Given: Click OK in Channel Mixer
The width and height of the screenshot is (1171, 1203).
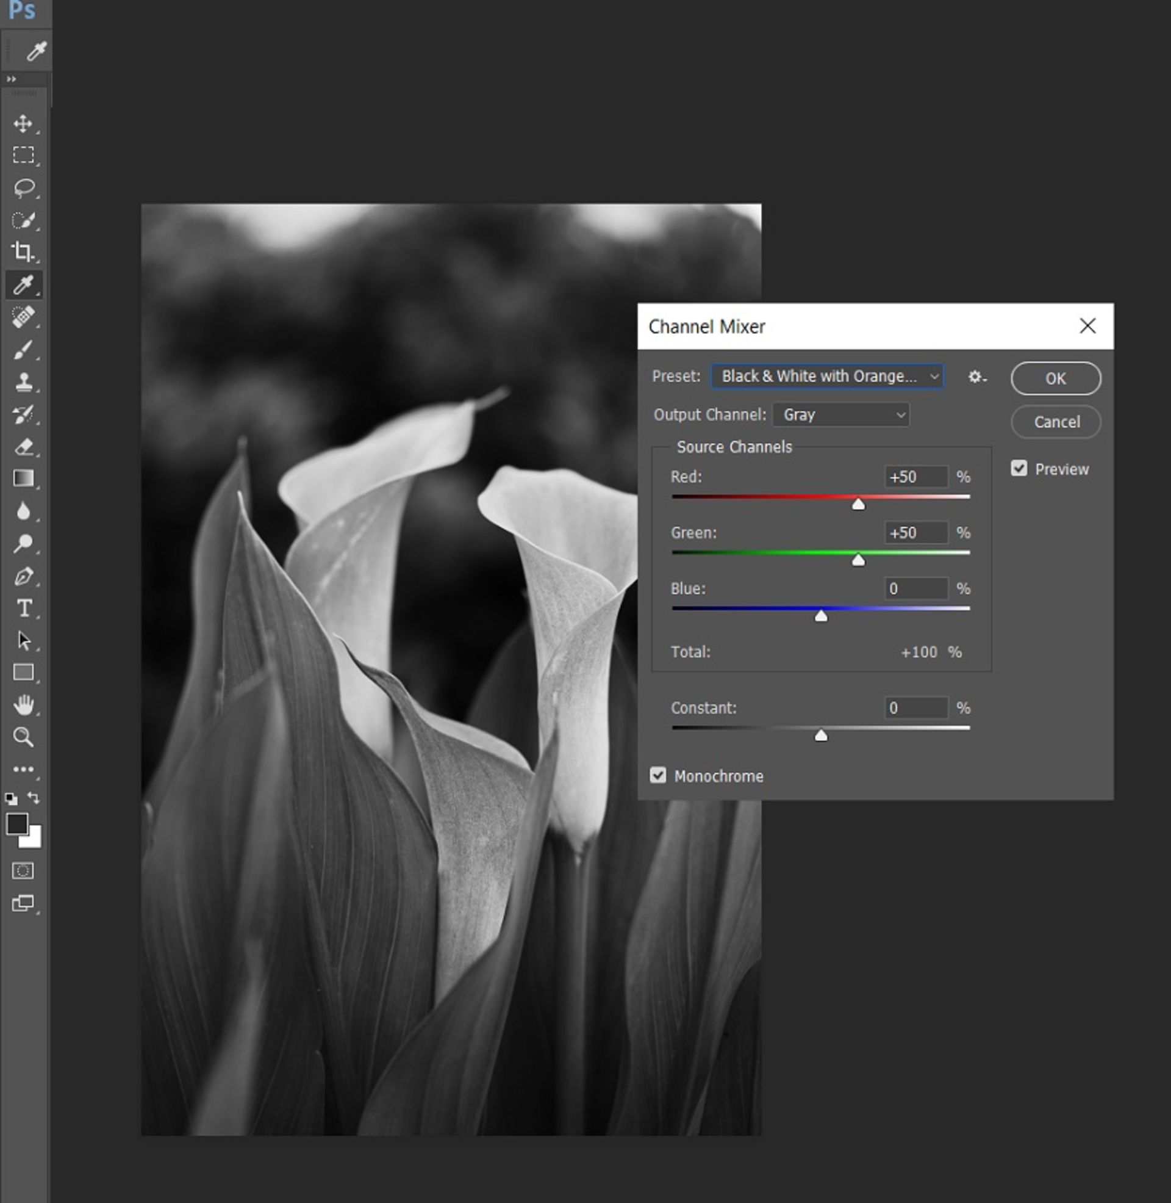Looking at the screenshot, I should pos(1055,378).
